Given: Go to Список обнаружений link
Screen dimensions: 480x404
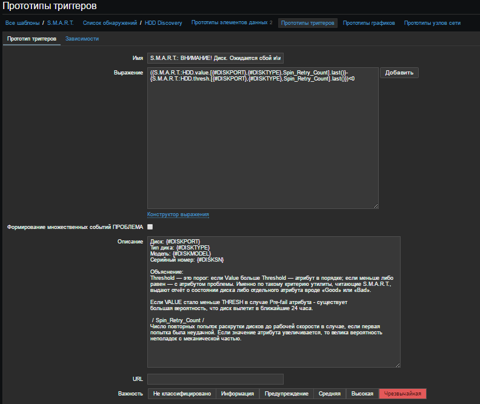Looking at the screenshot, I should [110, 23].
